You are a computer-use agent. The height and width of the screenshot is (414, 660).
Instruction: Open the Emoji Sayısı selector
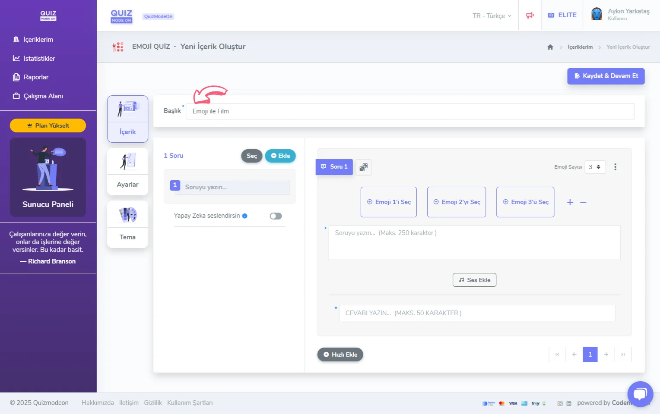594,167
